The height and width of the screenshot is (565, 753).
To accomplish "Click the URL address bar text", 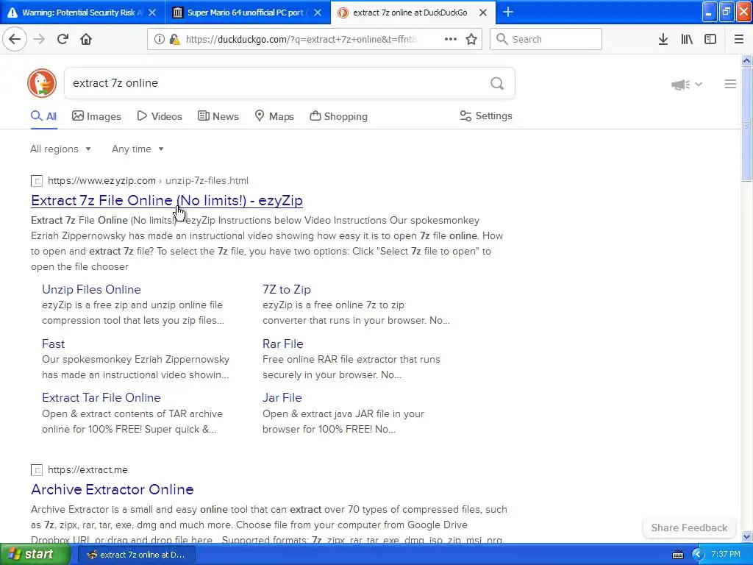I will point(301,40).
